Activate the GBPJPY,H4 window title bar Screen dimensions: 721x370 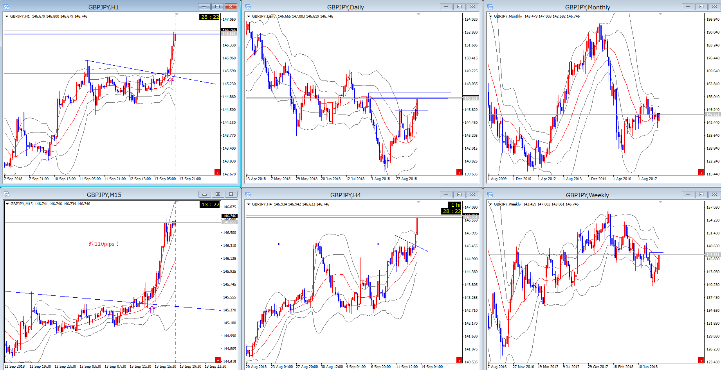pos(345,195)
